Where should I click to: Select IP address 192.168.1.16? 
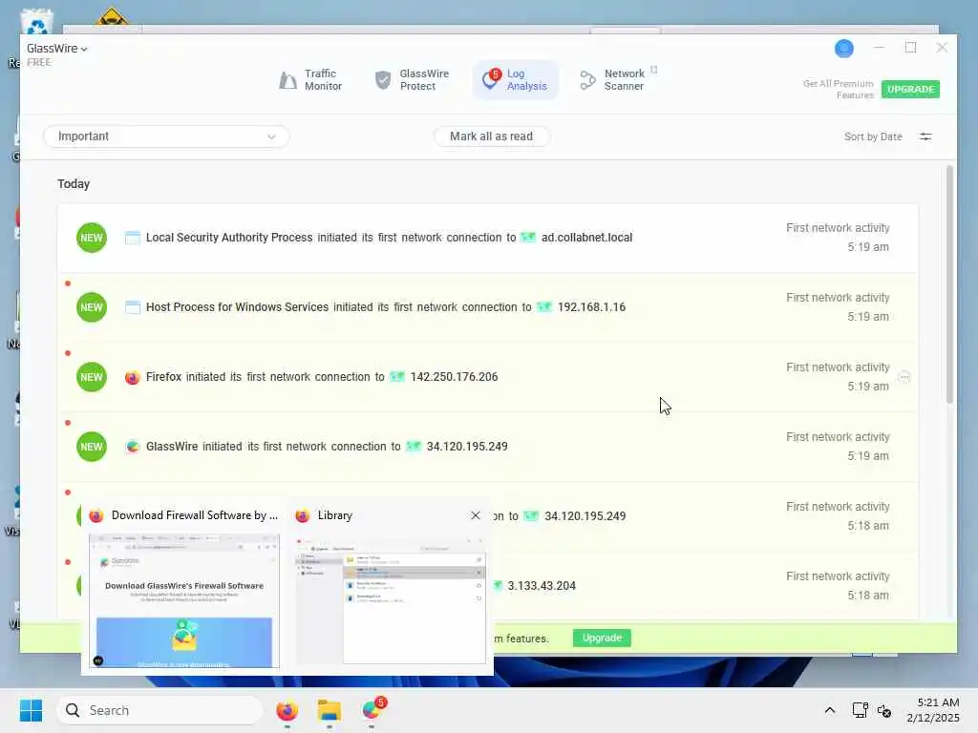click(x=591, y=307)
